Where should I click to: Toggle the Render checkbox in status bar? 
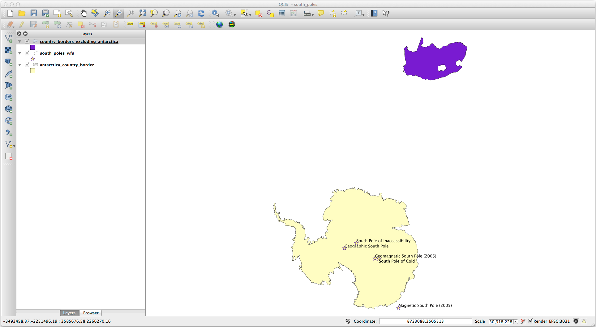coord(530,321)
